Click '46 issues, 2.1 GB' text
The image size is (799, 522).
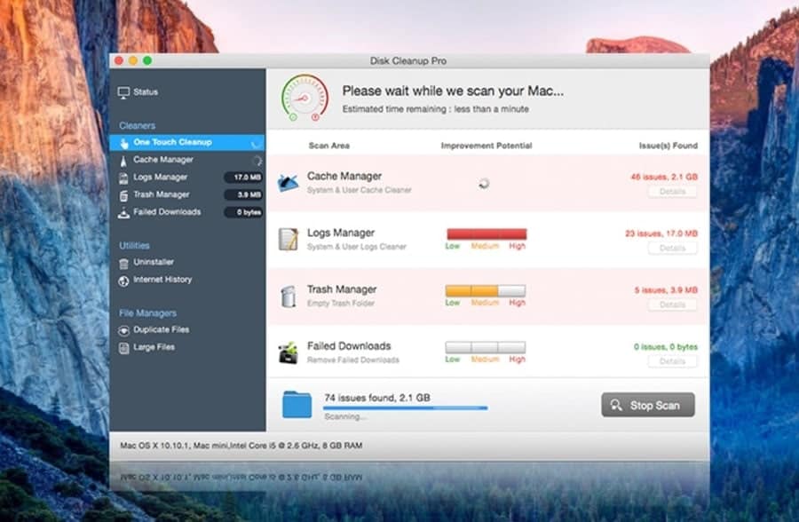click(x=664, y=177)
